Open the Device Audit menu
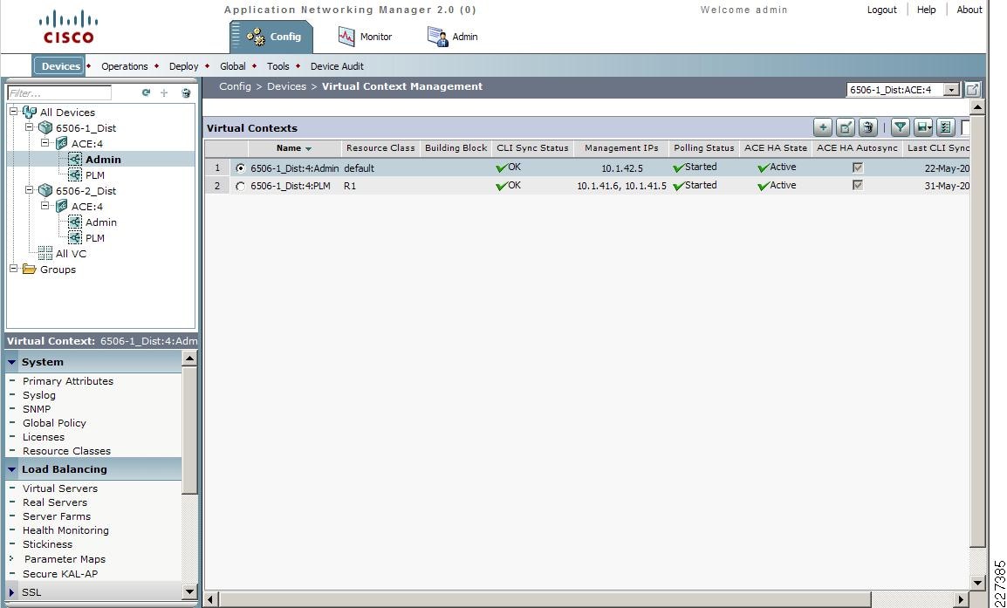Image resolution: width=1007 pixels, height=608 pixels. tap(337, 66)
